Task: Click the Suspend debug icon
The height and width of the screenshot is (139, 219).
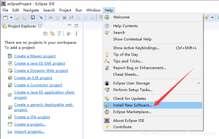Action: (58, 18)
